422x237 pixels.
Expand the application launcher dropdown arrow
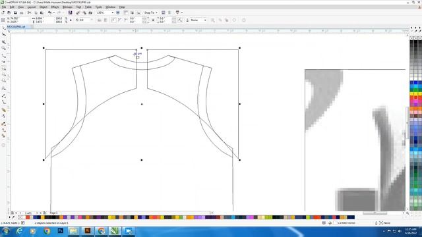pyautogui.click(x=182, y=13)
